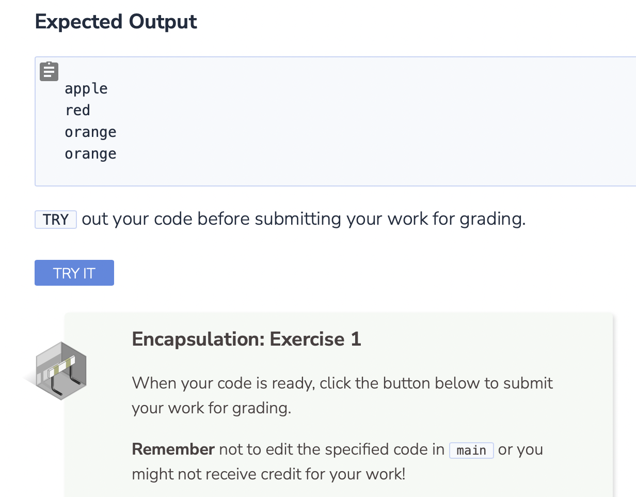Click the bolded Remember text

click(172, 449)
